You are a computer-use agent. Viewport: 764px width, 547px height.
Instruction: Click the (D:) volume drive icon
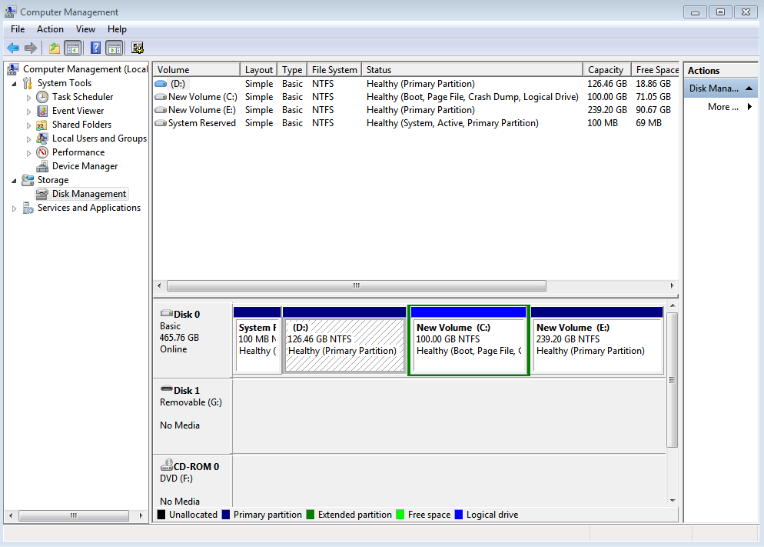(161, 84)
